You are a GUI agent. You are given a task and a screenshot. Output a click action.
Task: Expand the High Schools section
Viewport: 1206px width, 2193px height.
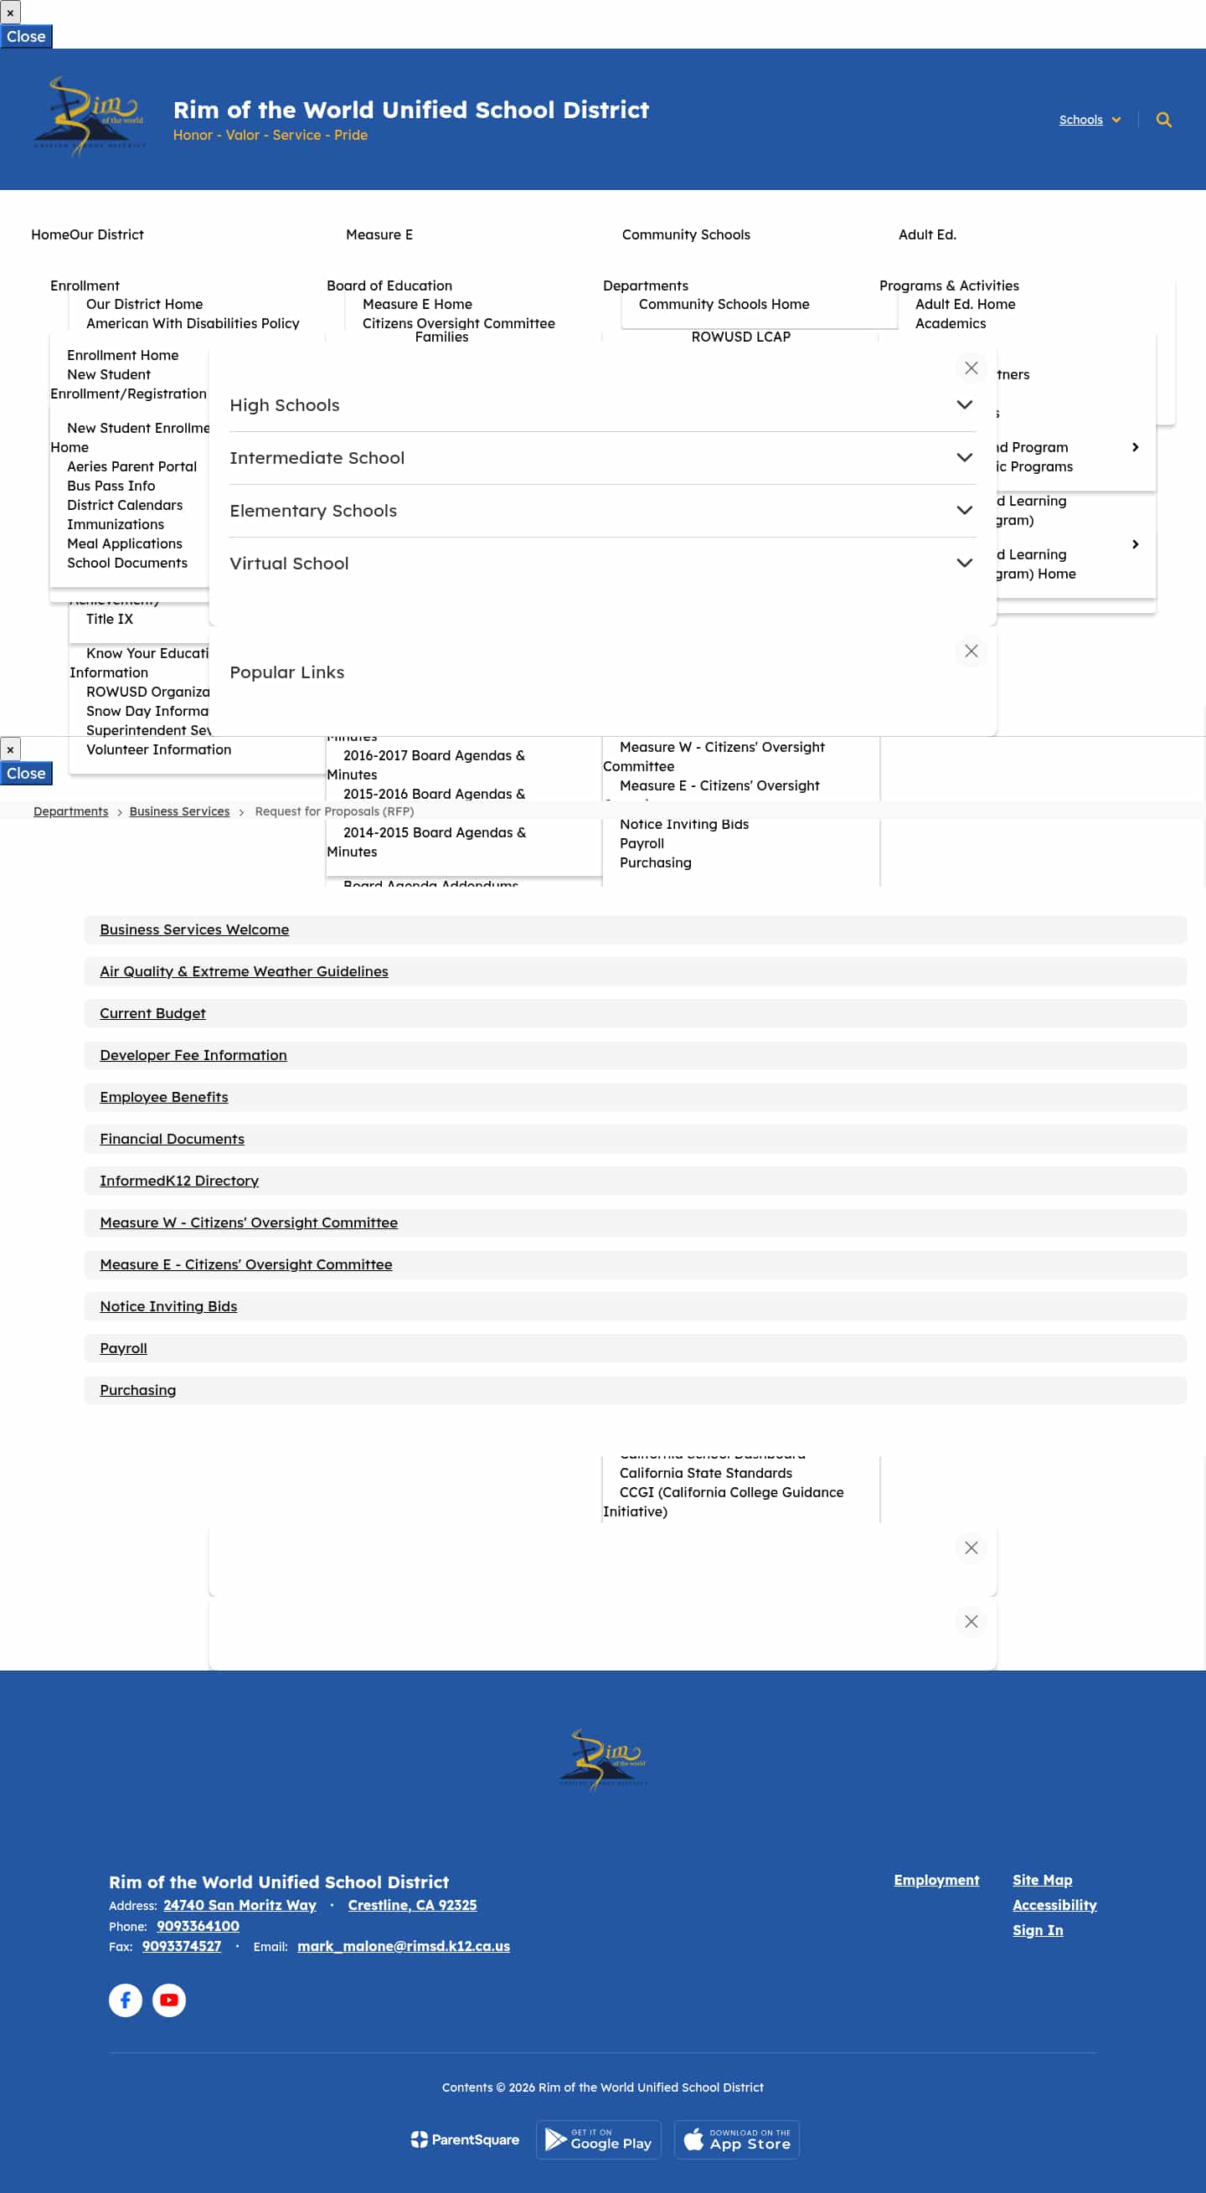pos(603,405)
